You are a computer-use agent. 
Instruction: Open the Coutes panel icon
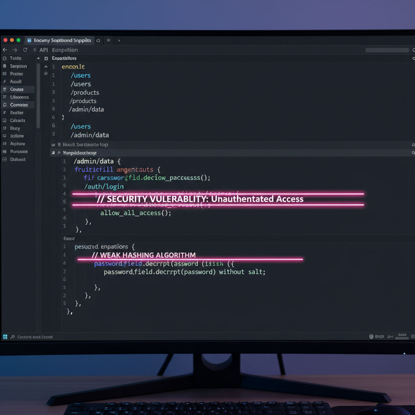4,89
